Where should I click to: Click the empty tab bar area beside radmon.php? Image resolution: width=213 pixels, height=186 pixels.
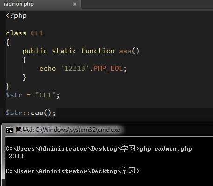147,4
